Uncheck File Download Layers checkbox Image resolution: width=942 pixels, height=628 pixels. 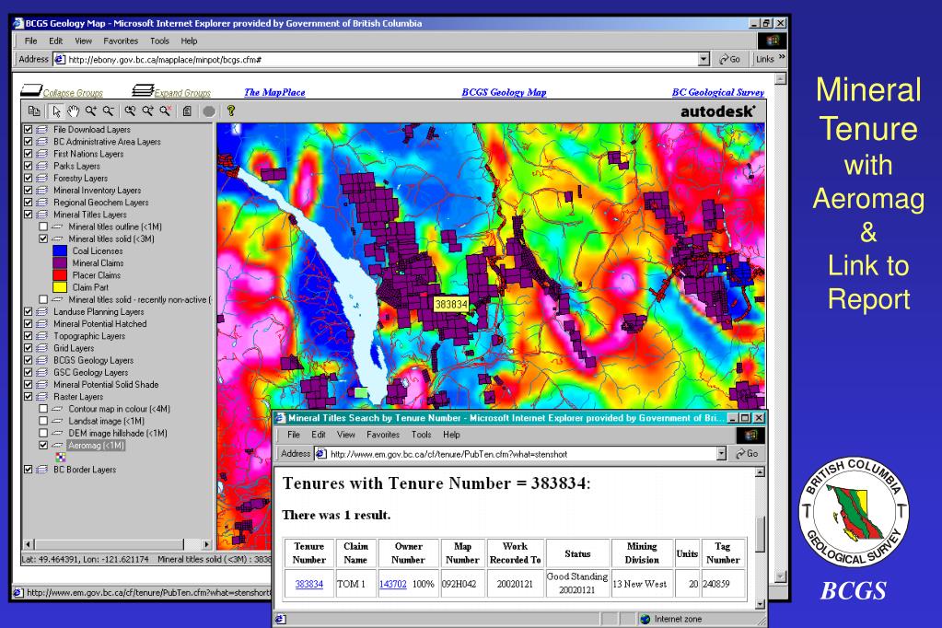coord(28,129)
